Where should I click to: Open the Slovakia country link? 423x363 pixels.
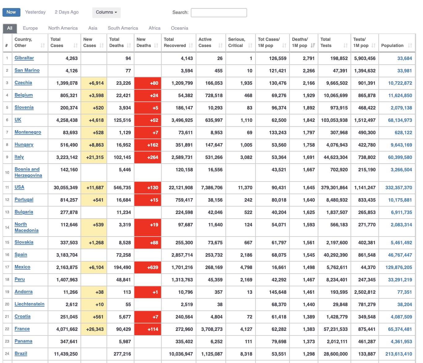[x=24, y=242]
